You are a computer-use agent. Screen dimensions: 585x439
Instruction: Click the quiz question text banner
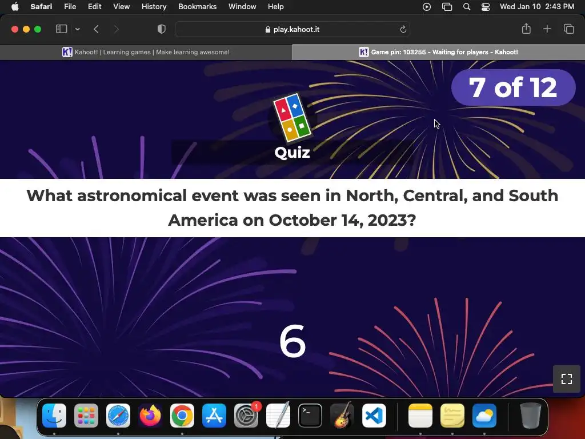tap(292, 208)
